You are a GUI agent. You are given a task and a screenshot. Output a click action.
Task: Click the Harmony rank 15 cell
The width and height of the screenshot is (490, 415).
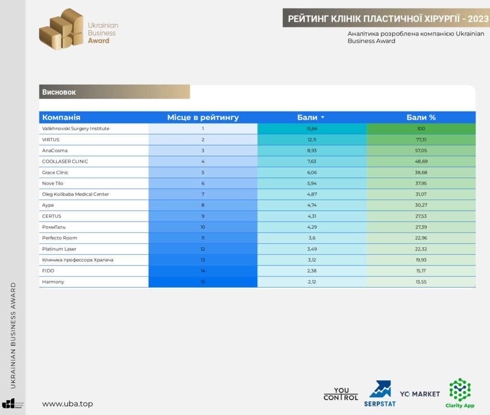pos(202,282)
